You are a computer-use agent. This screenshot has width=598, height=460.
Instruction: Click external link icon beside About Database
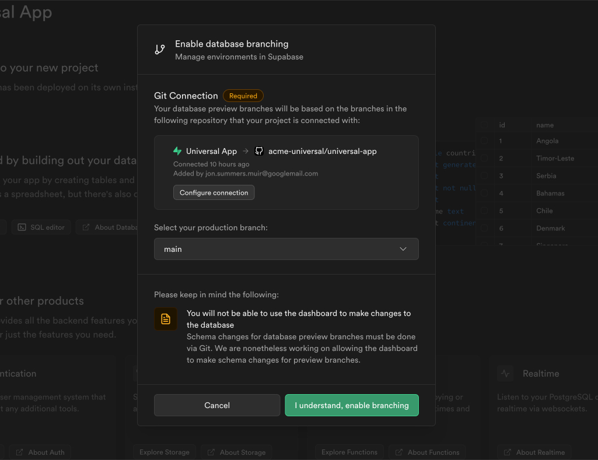(86, 227)
